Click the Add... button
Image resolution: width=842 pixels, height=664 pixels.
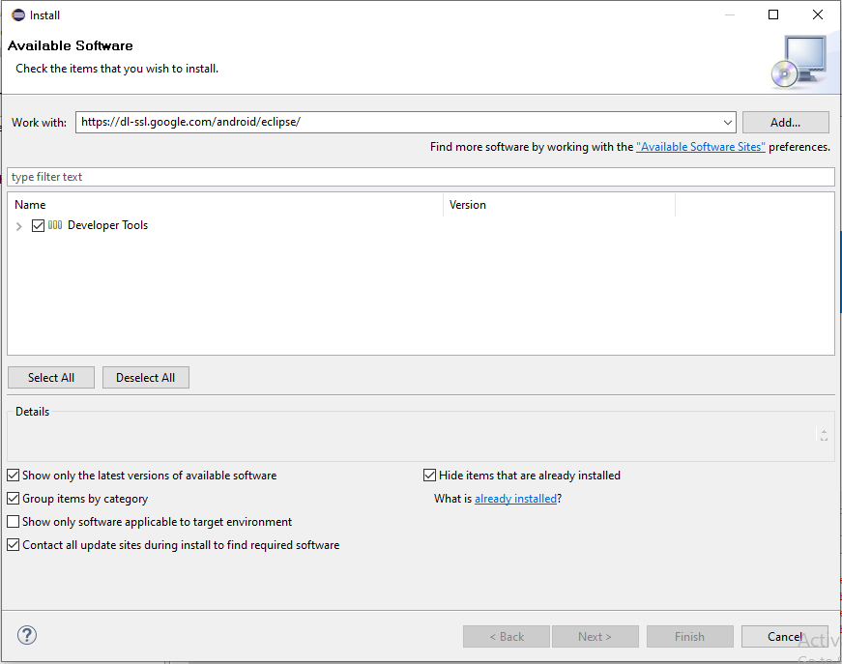[786, 123]
